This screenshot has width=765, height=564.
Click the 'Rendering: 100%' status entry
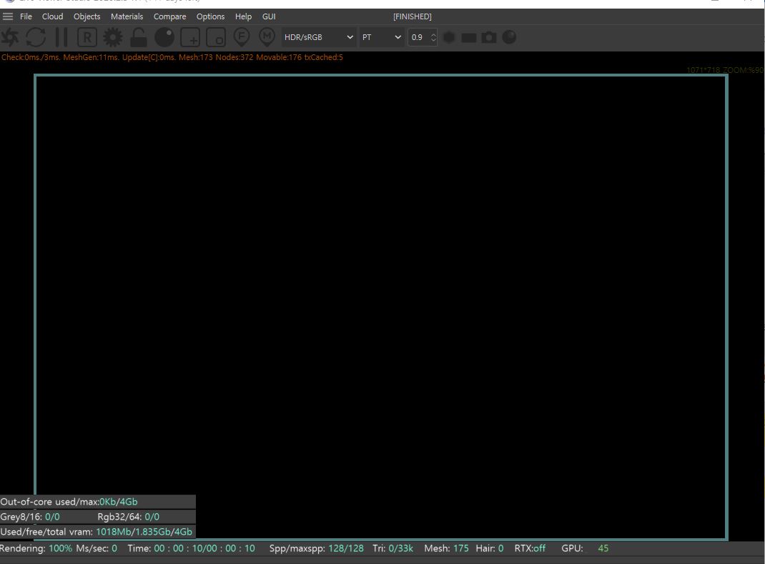(36, 548)
